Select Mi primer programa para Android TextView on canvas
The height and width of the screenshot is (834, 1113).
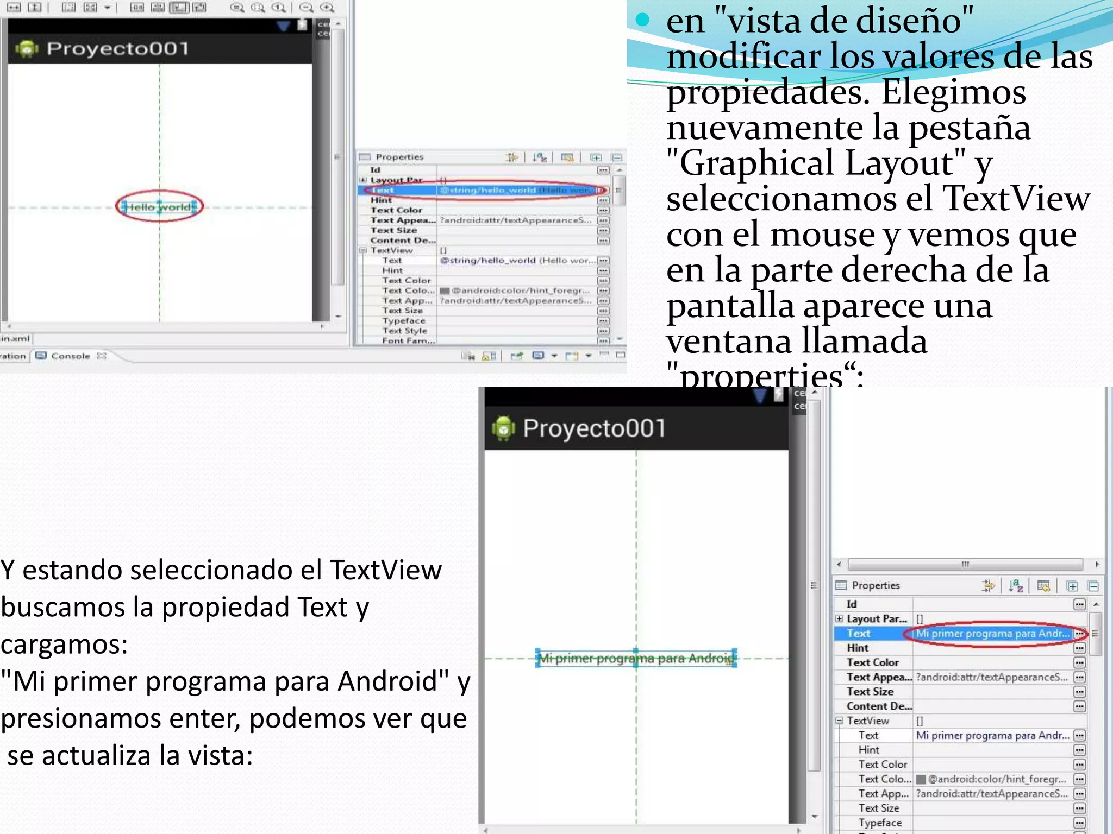tap(636, 658)
